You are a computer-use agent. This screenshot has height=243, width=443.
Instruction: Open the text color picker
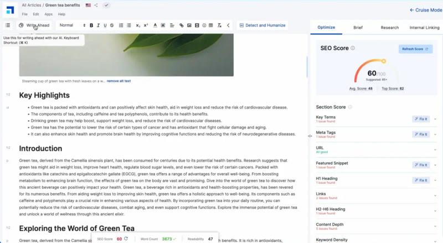[155, 25]
